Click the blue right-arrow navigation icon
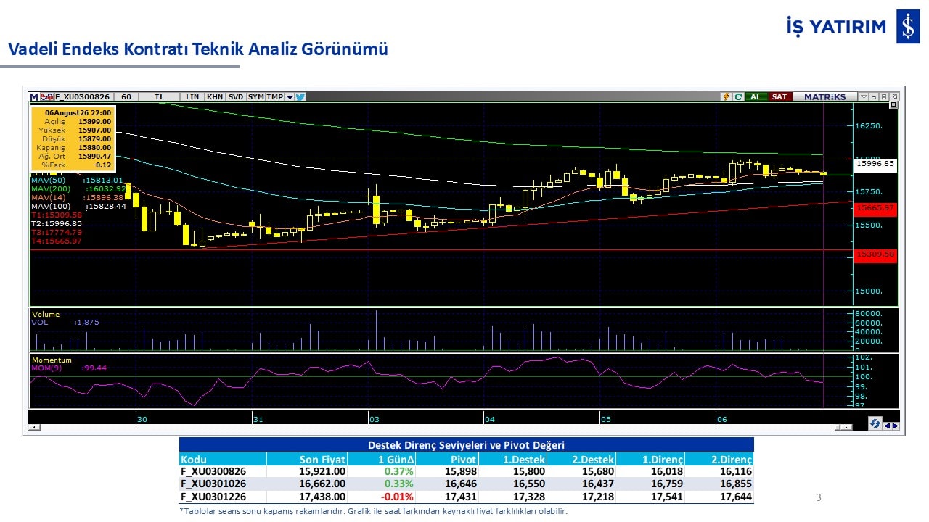Viewport: 929px width, 522px height. tap(896, 426)
